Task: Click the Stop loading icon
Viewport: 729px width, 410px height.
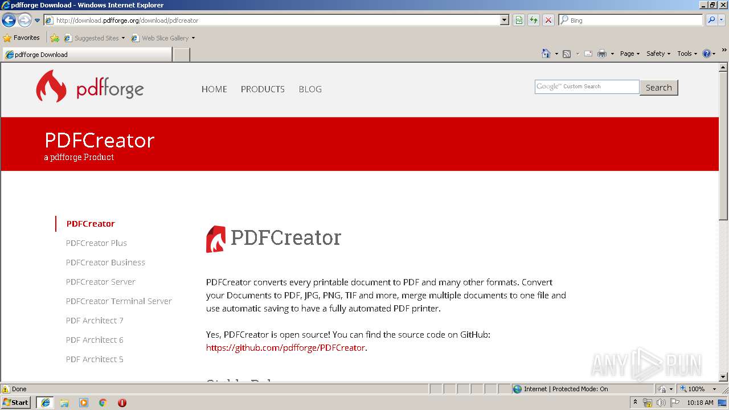Action: [548, 20]
